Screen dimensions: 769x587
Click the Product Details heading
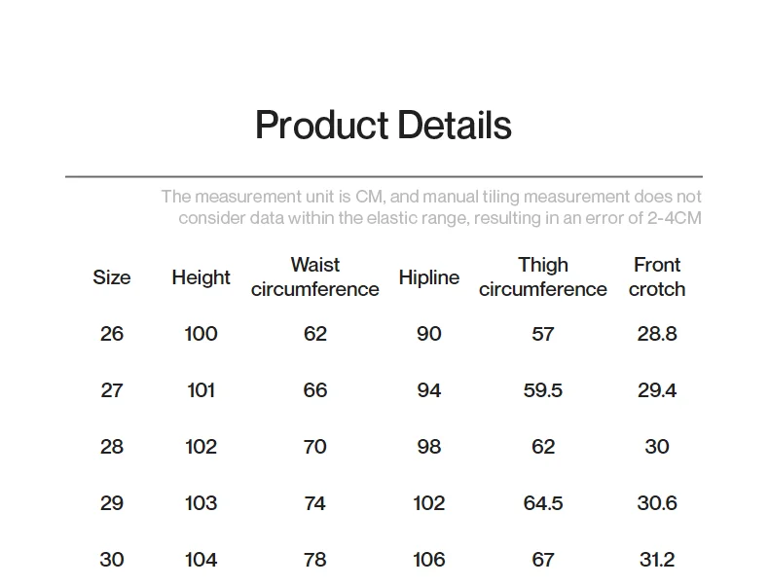tap(383, 125)
